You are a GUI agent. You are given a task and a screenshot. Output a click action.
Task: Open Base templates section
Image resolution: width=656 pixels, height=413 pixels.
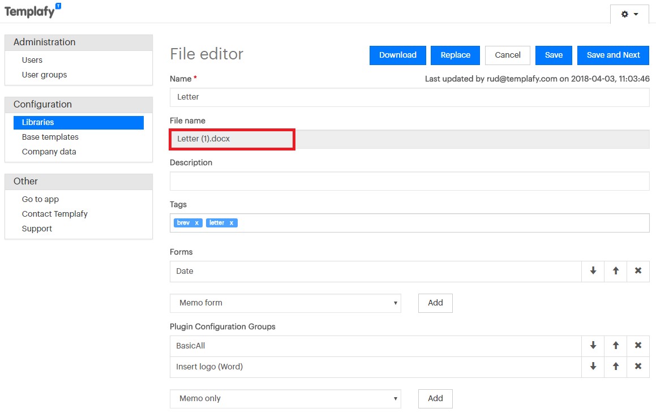[50, 137]
